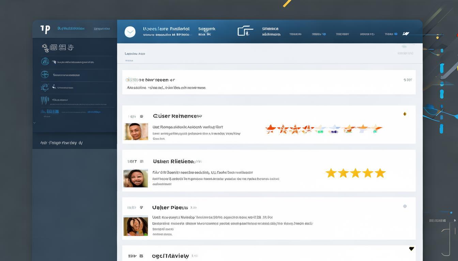Toggle the gold diamond marker on first review card
Viewport: 458px width, 261px height.
pyautogui.click(x=404, y=114)
